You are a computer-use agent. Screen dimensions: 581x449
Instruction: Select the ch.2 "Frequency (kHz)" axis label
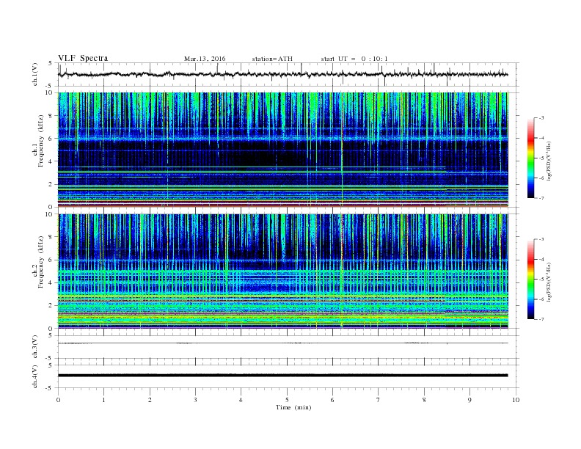tap(41, 262)
